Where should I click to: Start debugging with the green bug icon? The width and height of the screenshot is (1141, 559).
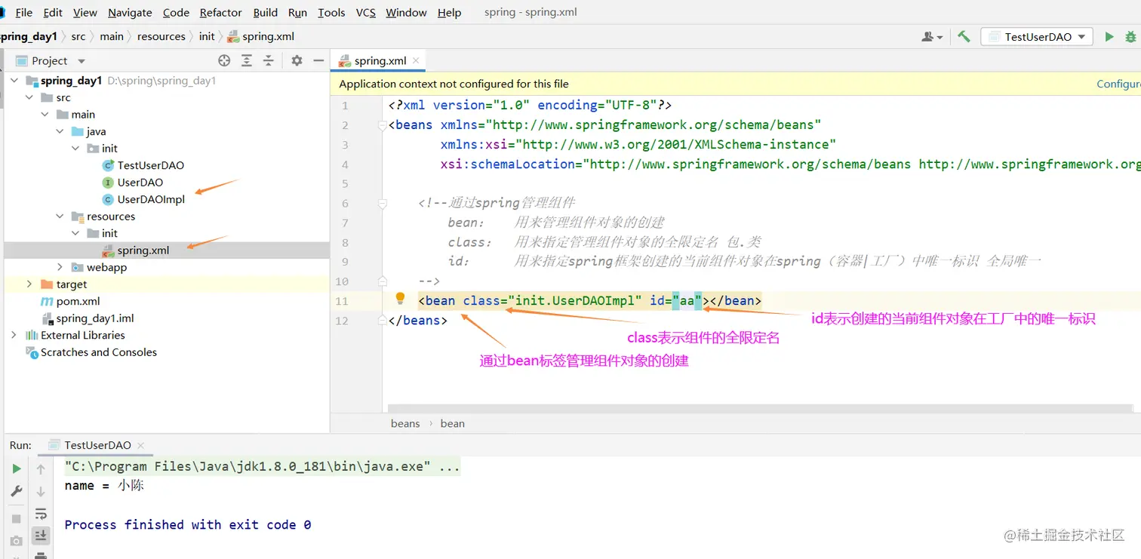point(1131,36)
